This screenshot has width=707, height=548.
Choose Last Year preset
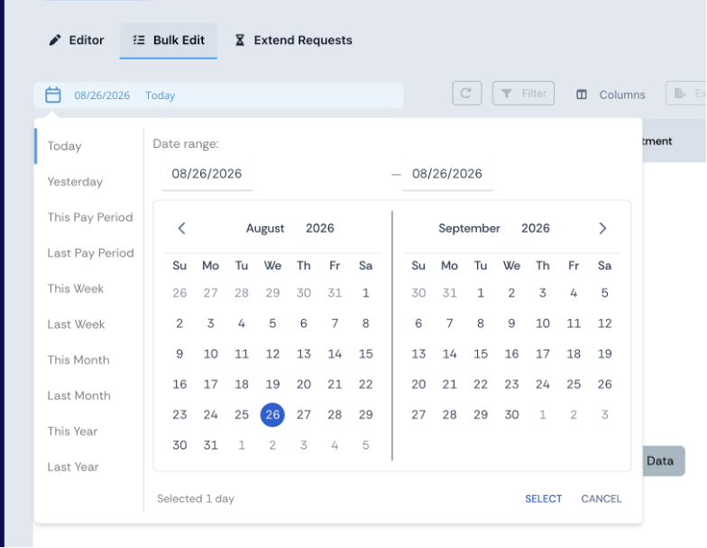coord(73,467)
